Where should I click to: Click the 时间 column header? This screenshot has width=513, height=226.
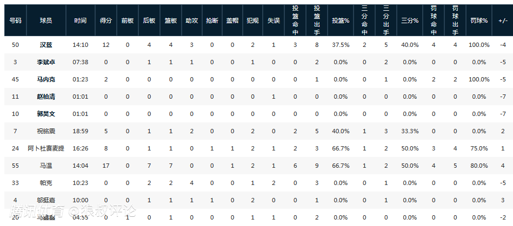tap(80, 20)
